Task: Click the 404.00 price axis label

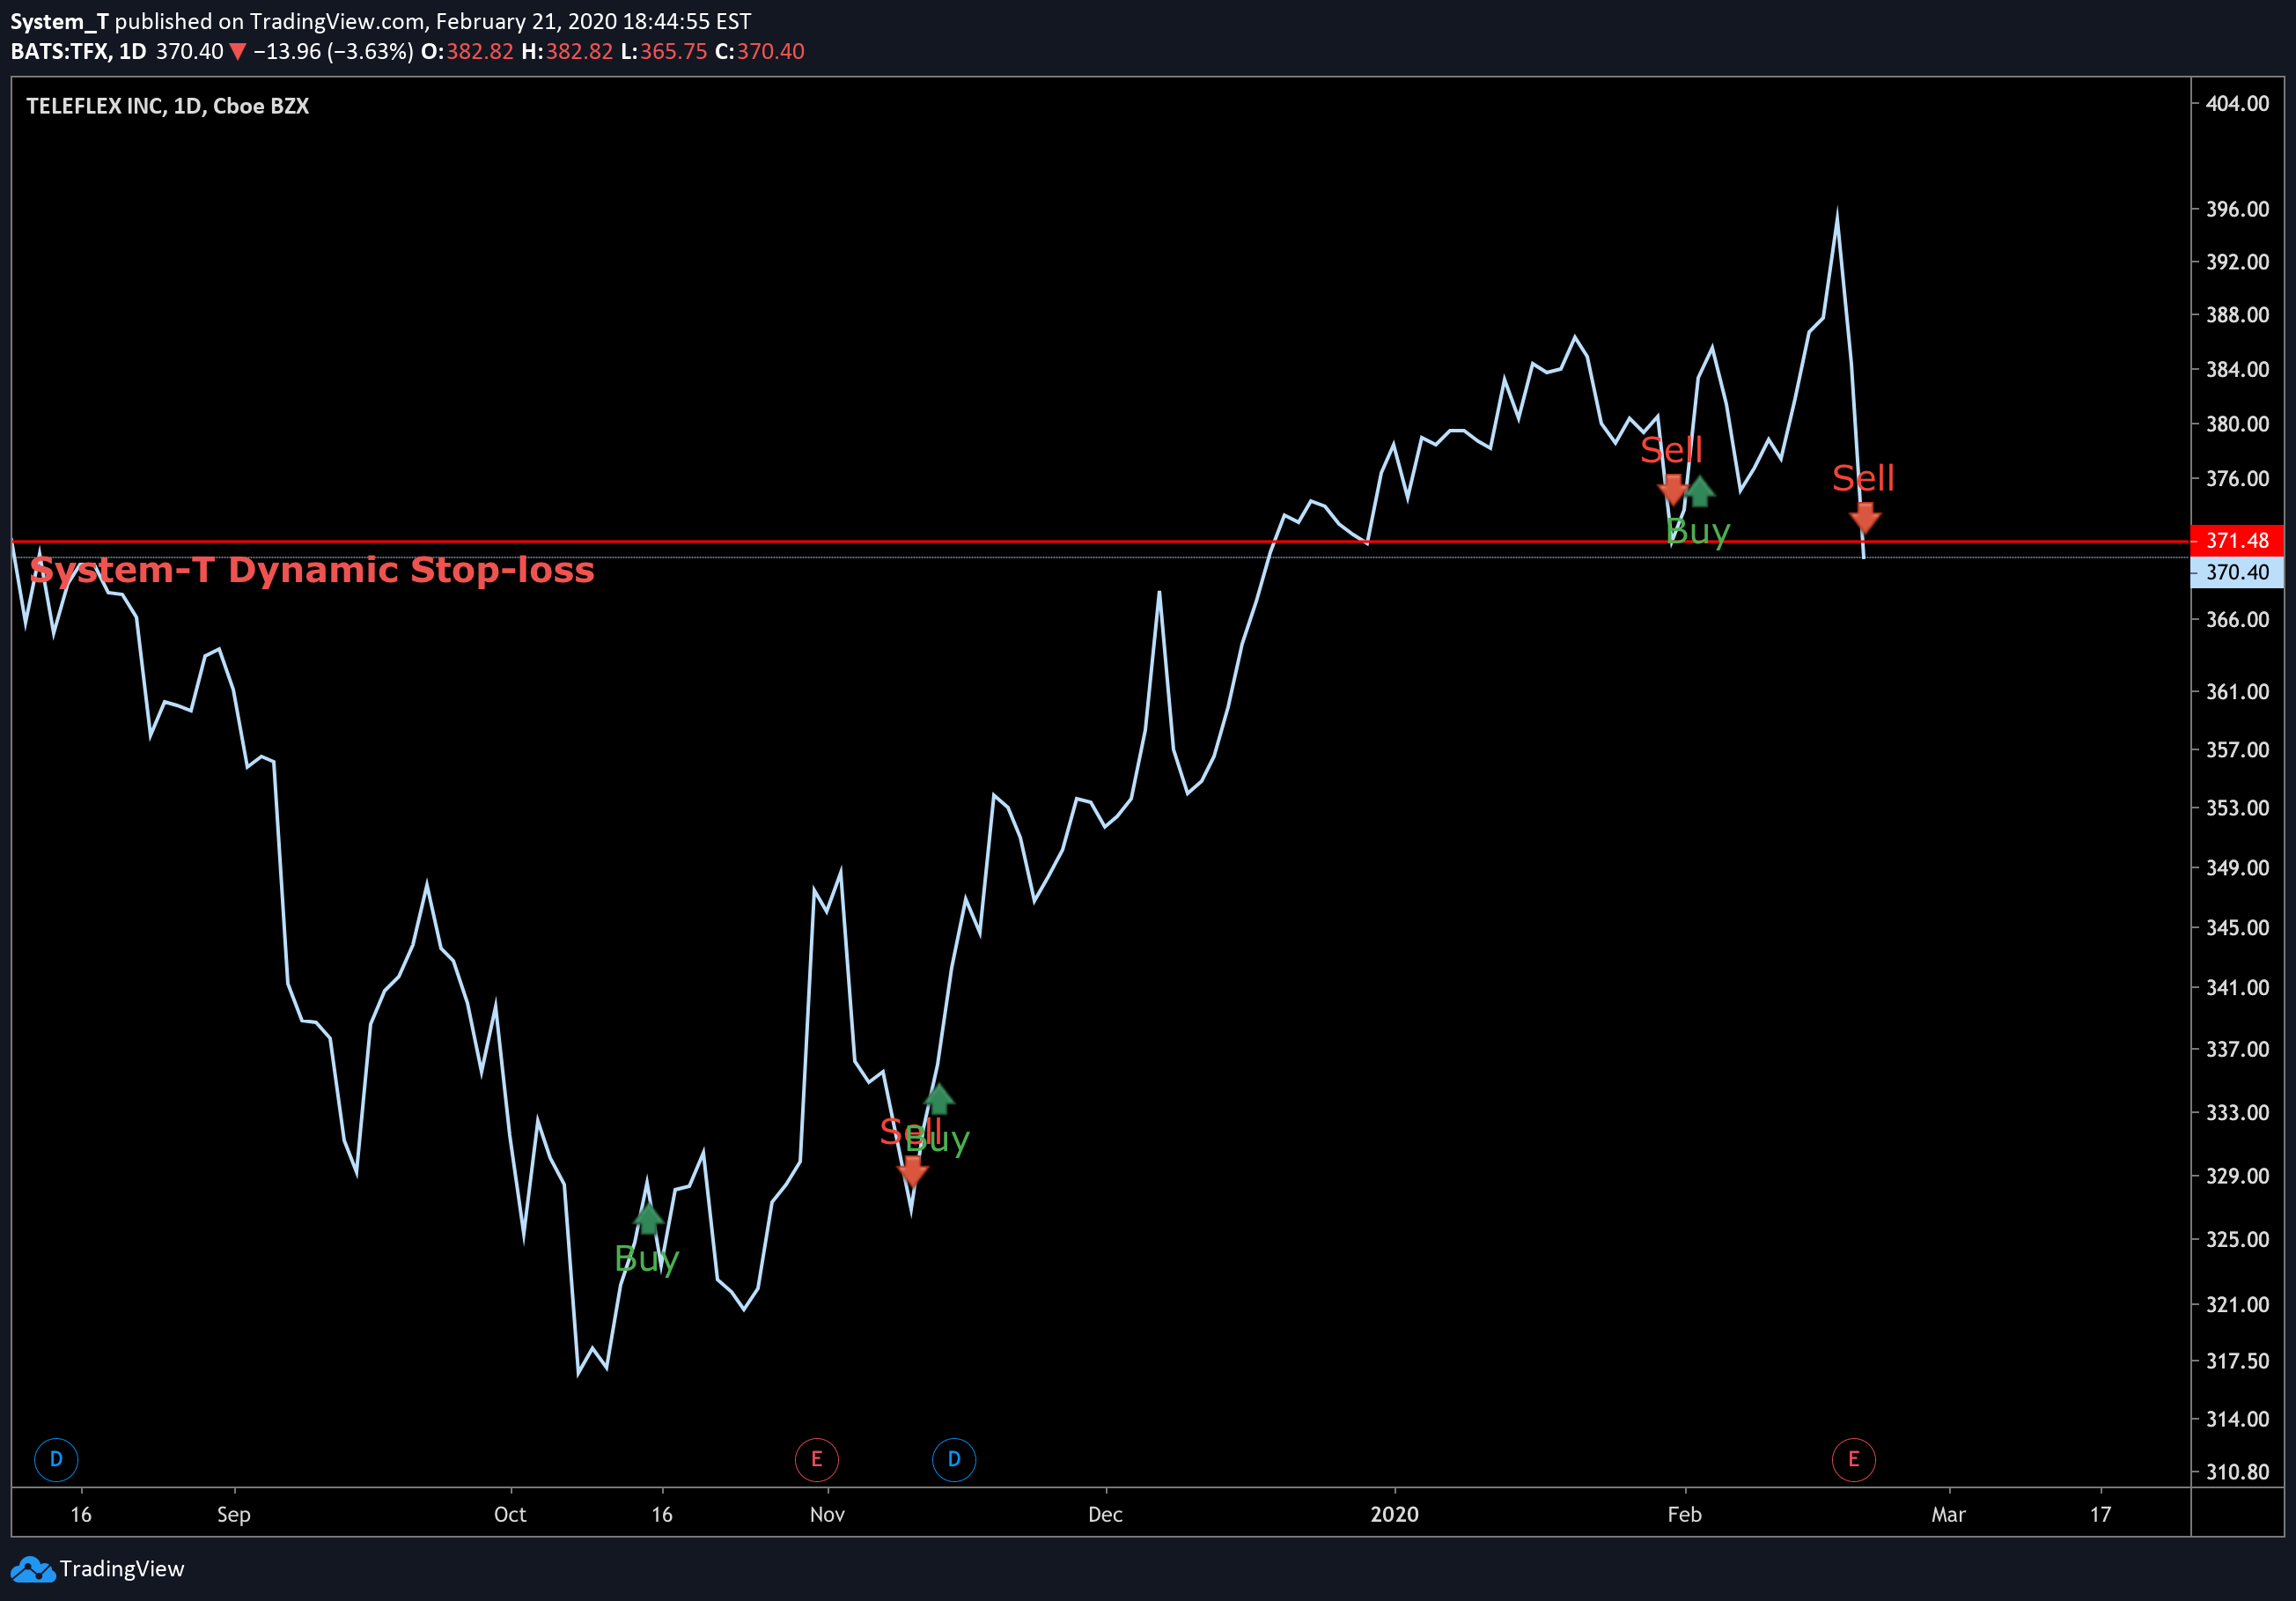Action: pos(2238,103)
